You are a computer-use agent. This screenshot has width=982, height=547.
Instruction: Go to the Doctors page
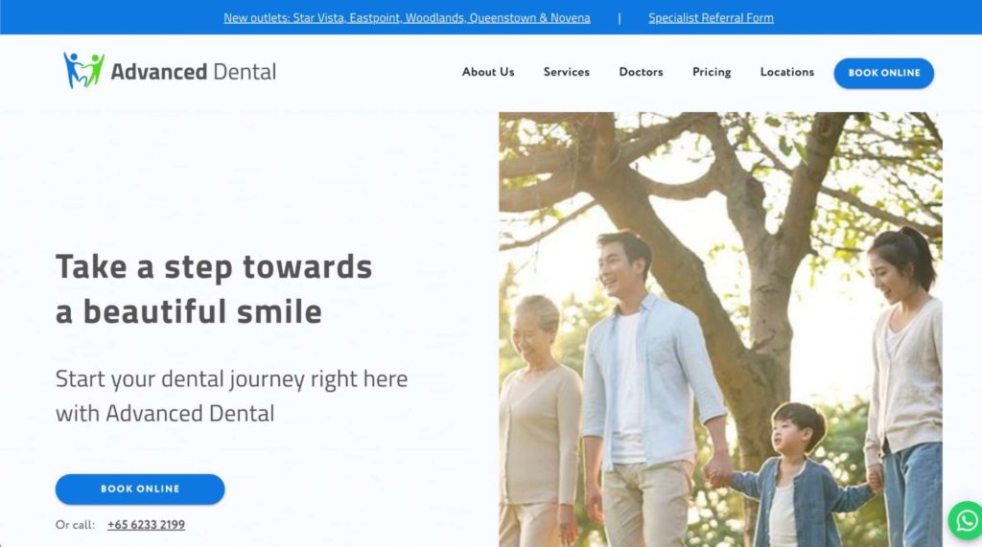641,72
